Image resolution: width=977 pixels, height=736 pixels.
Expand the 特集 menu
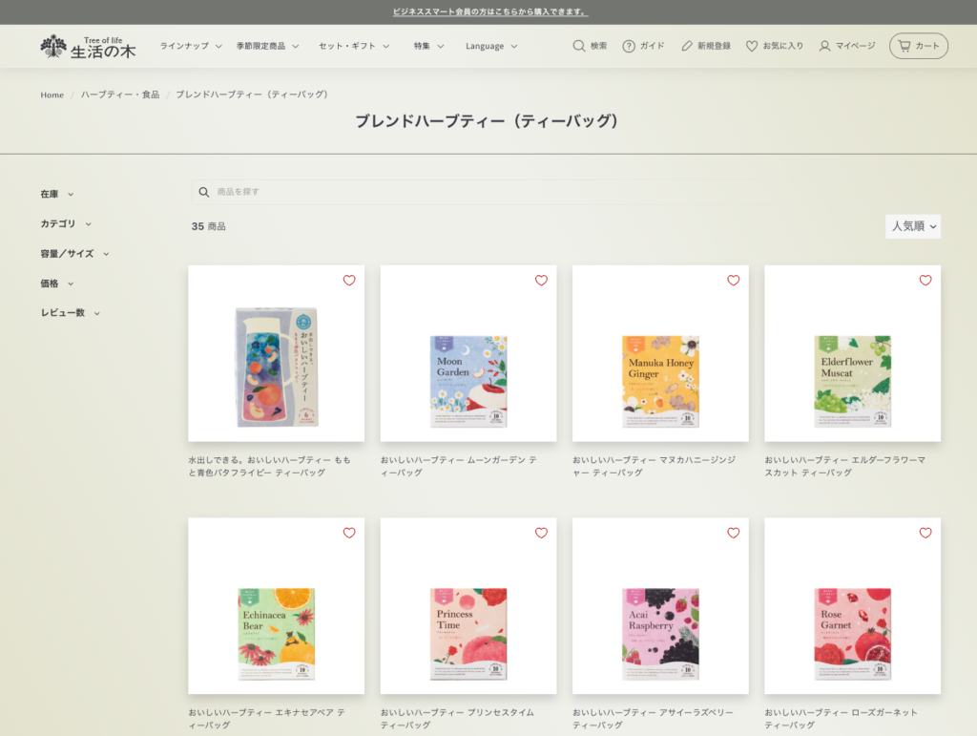point(428,46)
